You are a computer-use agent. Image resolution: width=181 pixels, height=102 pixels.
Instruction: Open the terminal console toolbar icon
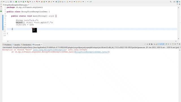(x=11, y=2)
